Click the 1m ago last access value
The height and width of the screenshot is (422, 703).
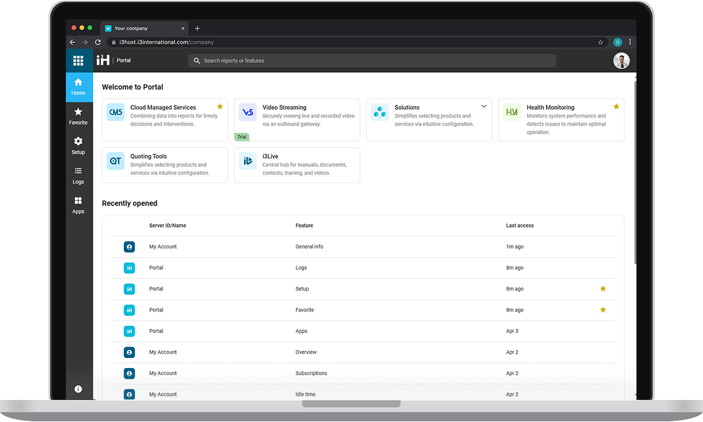click(x=515, y=247)
